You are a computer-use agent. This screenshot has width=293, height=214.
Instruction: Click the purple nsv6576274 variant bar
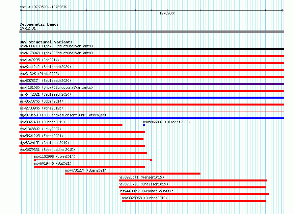151,84
